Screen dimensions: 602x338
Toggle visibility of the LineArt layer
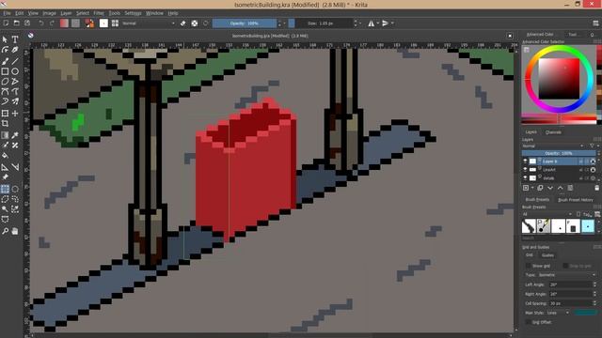pyautogui.click(x=525, y=169)
